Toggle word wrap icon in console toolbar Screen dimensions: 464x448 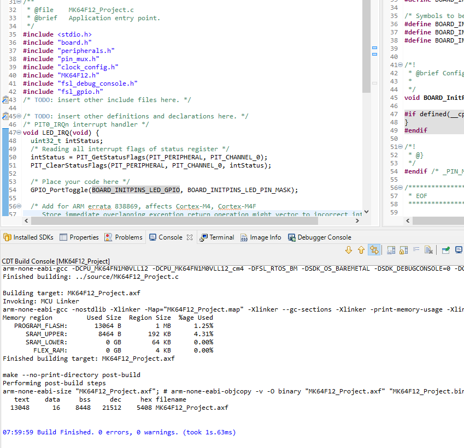tap(416, 250)
